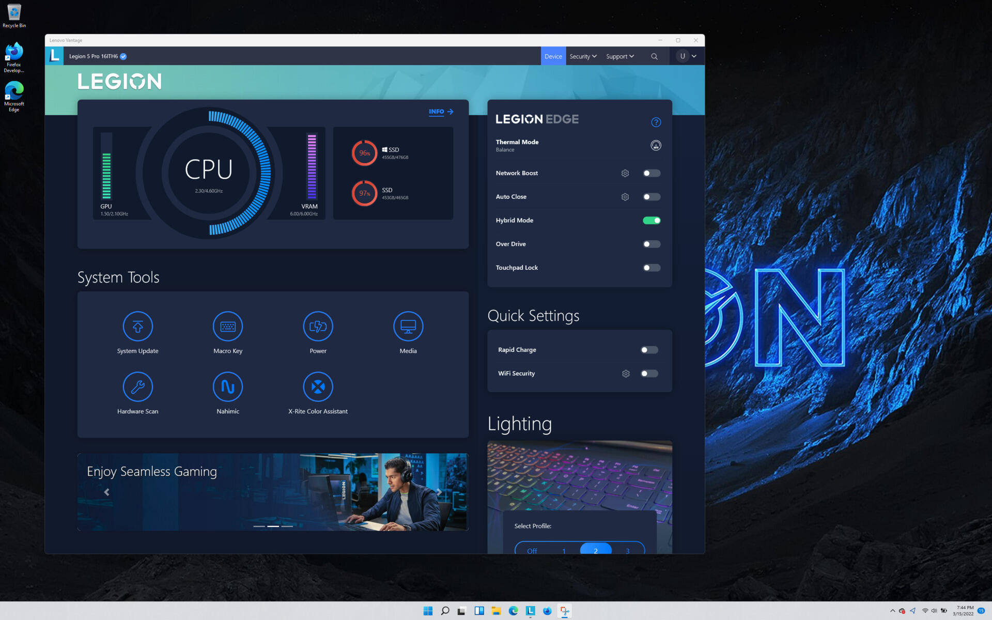Open the Power settings icon

pos(318,327)
